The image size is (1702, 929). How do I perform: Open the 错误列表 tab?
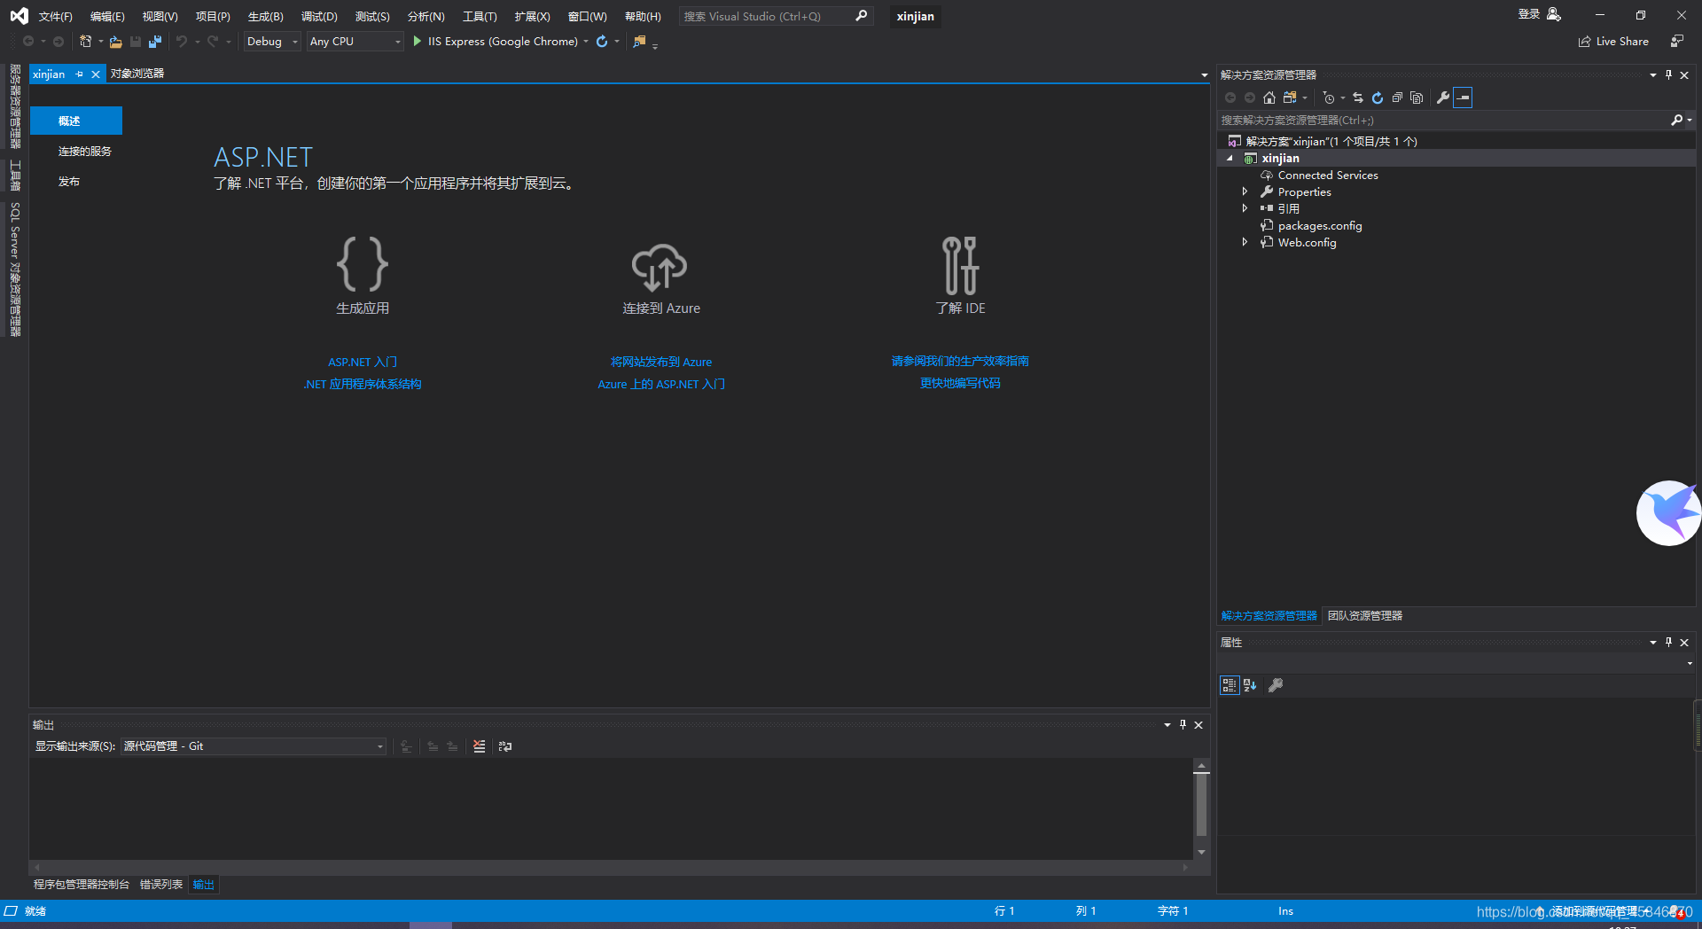coord(161,885)
